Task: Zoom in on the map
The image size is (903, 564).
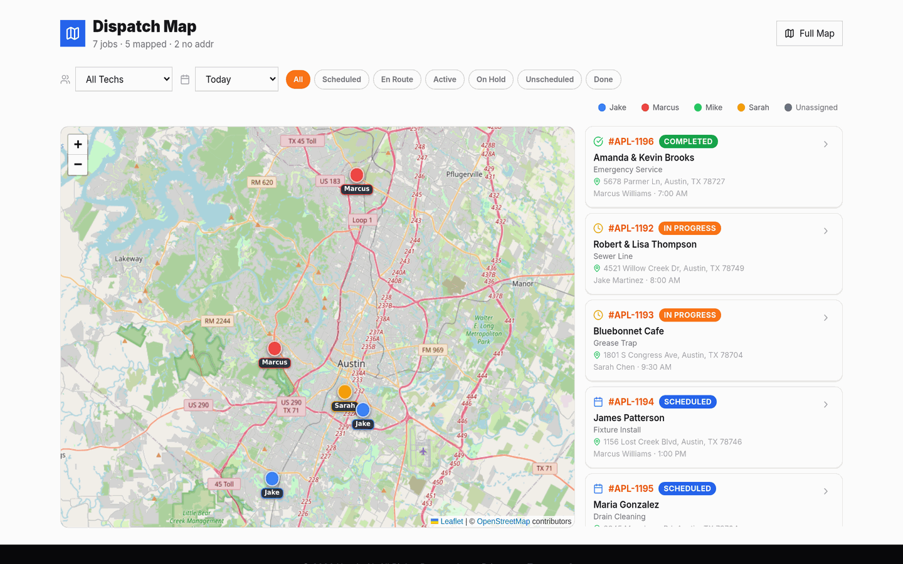Action: tap(78, 144)
